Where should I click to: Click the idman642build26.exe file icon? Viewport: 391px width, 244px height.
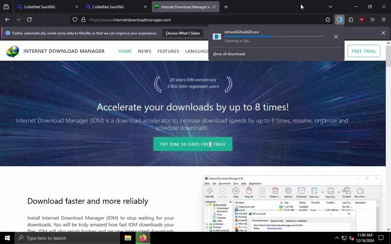pos(217,37)
